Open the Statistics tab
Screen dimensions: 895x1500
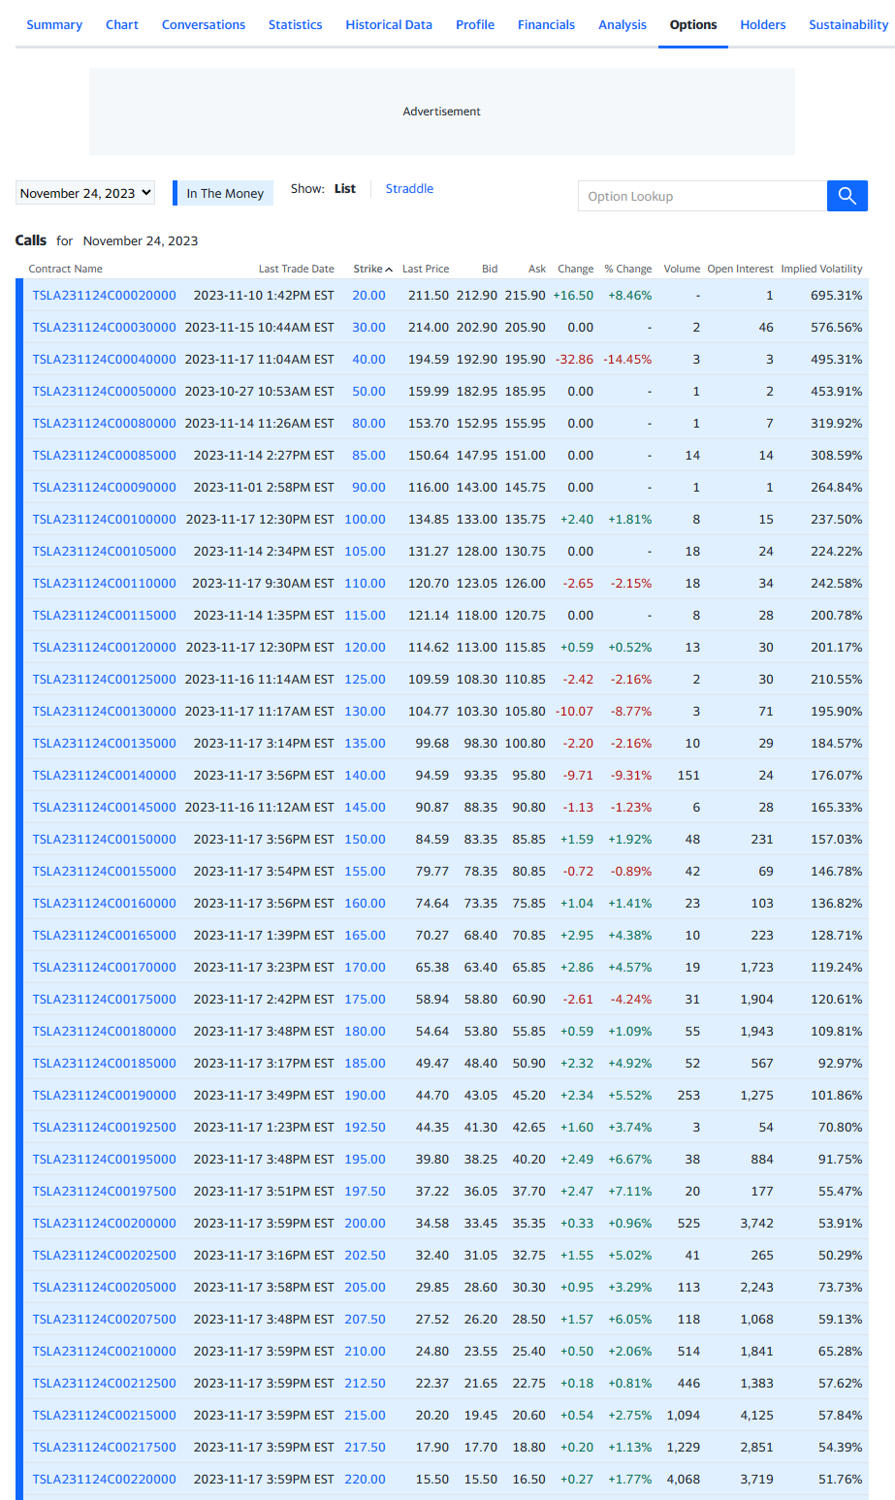click(296, 24)
